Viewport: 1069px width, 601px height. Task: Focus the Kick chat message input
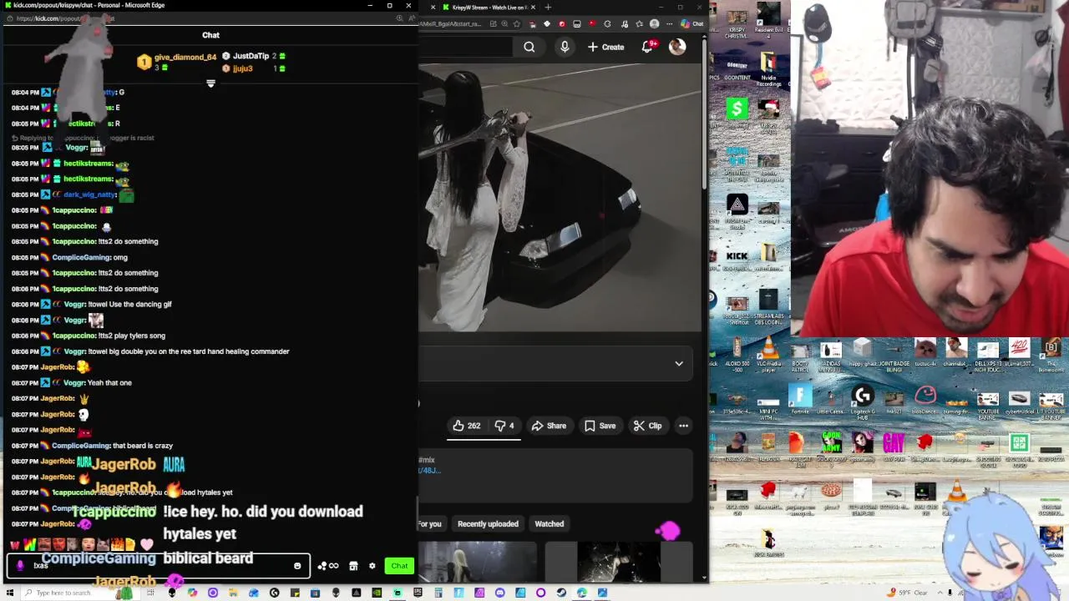click(159, 566)
